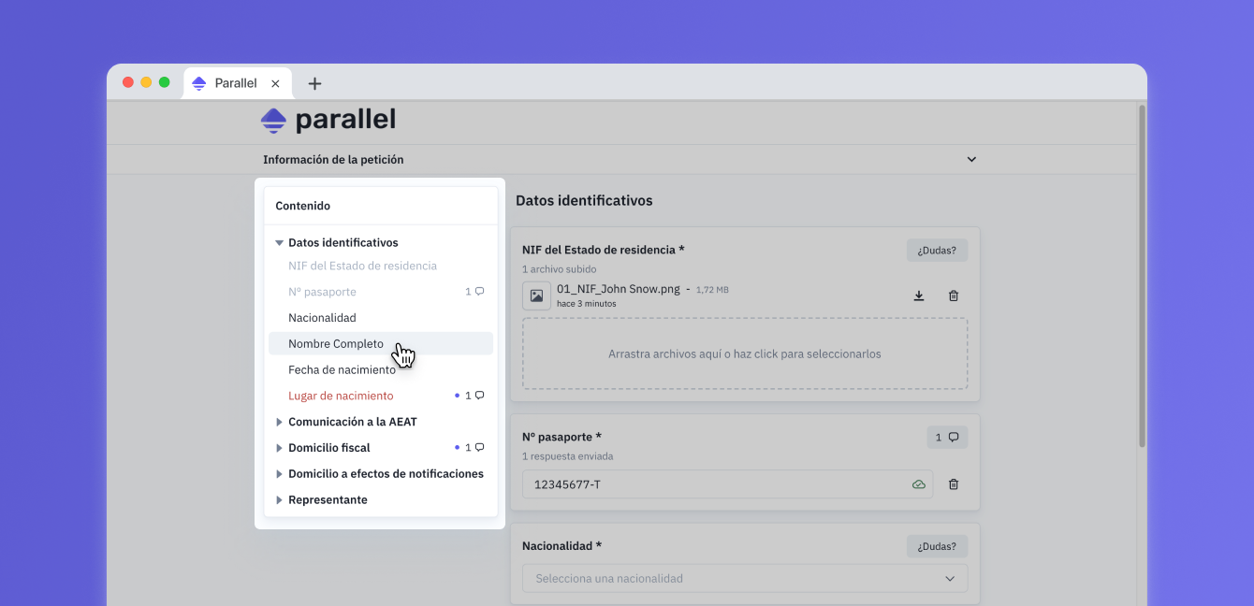Collapse the Datos identificativos section
The height and width of the screenshot is (606, 1254).
(279, 243)
